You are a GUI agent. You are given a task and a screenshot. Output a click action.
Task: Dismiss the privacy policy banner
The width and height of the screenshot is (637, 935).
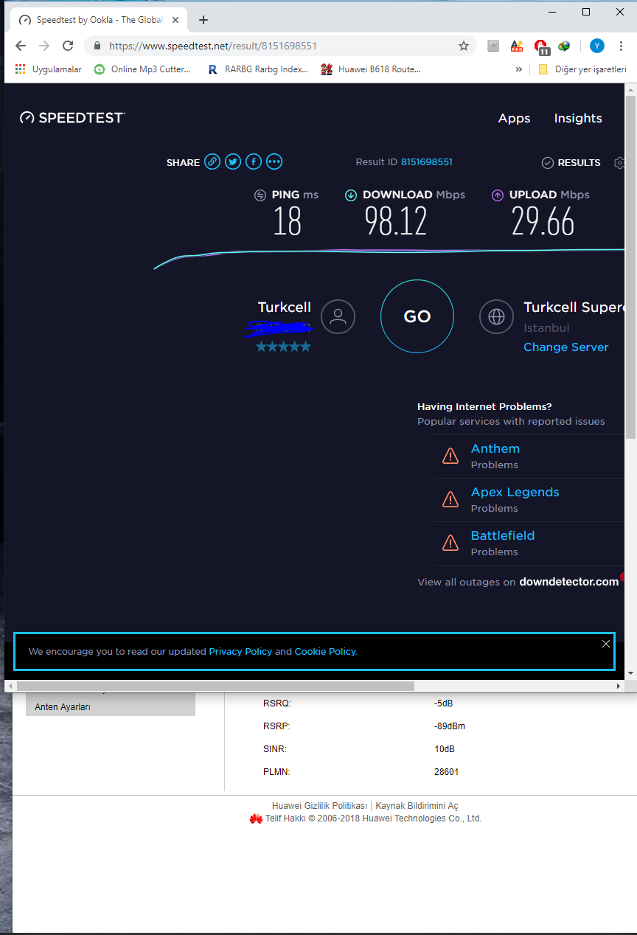click(606, 644)
